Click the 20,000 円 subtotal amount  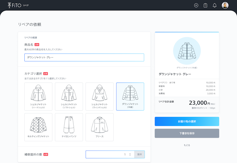(x=211, y=90)
